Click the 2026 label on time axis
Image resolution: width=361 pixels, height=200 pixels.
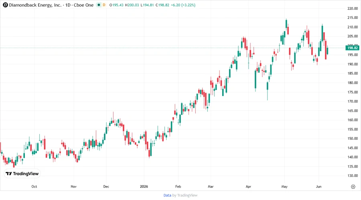144,186
